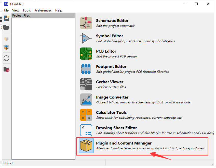Open the Schematic Editor icon
This screenshot has height=168, width=216.
[86, 23]
